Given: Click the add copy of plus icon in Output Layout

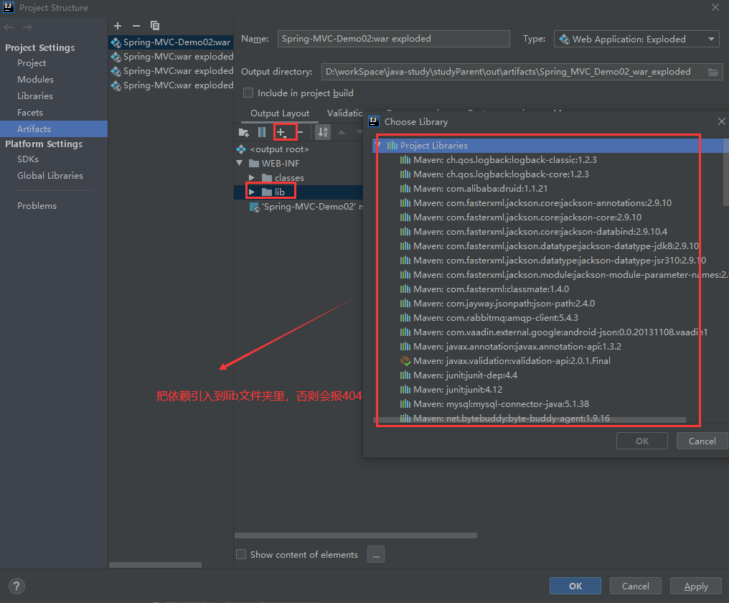Looking at the screenshot, I should (x=281, y=133).
